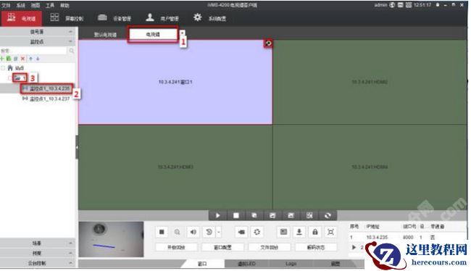This screenshot has height=271, width=471.
Task: Click the sixth wall toolbar layout icon
Action: [309, 215]
